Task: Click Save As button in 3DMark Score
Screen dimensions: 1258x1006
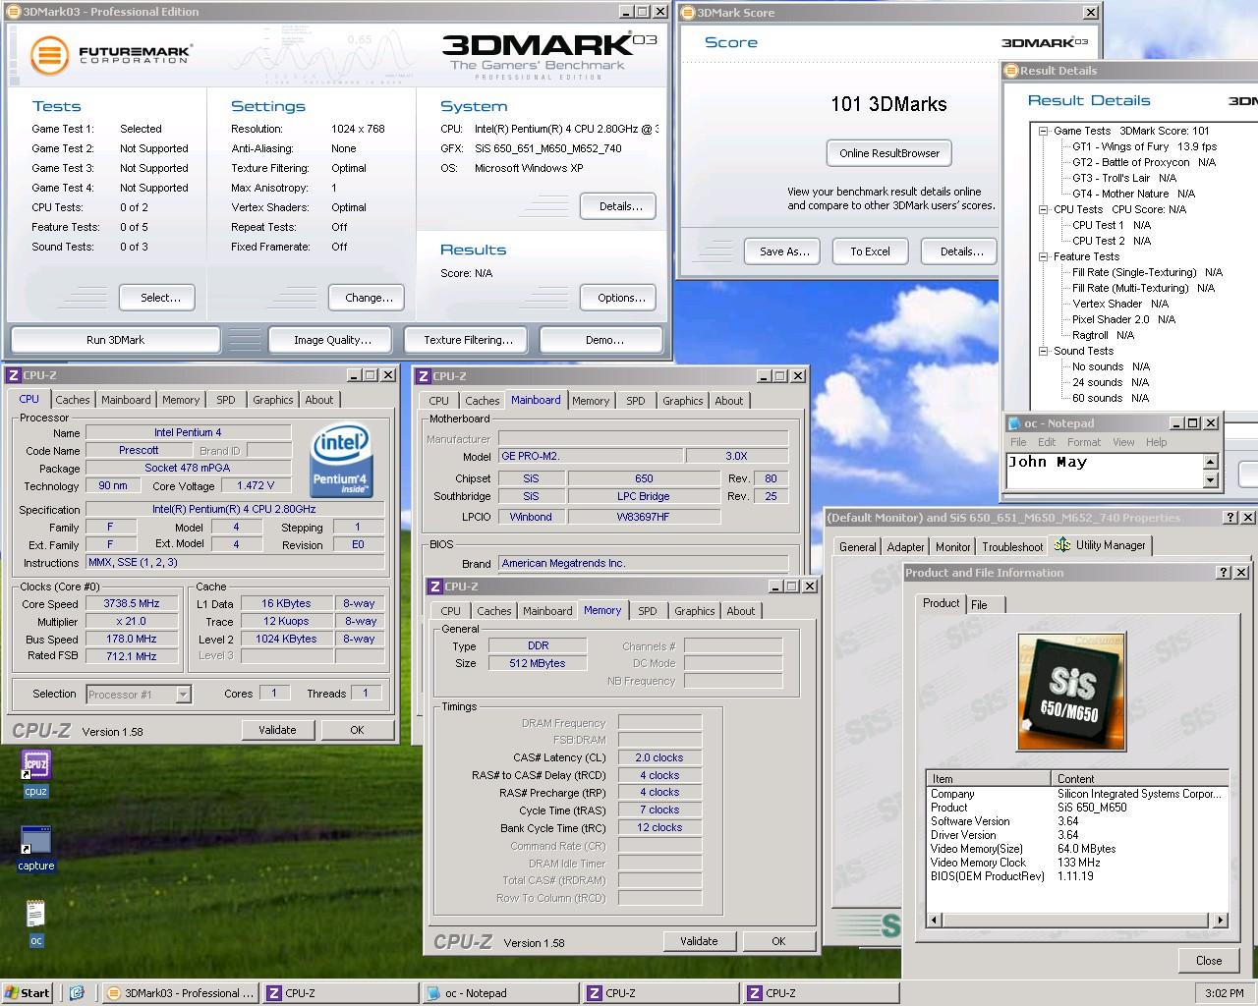Action: point(784,251)
